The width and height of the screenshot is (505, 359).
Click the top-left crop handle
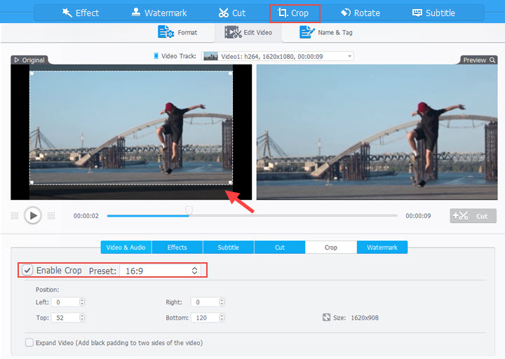pyautogui.click(x=32, y=74)
